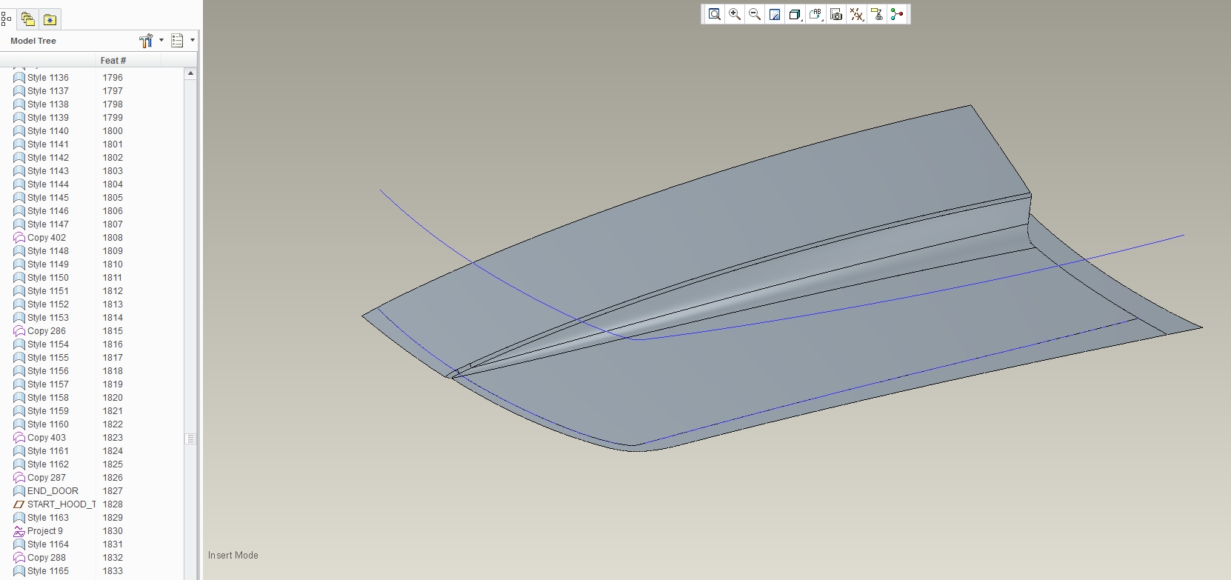1231x580 pixels.
Task: Click the Style 1155 feature icon
Action: coord(19,358)
